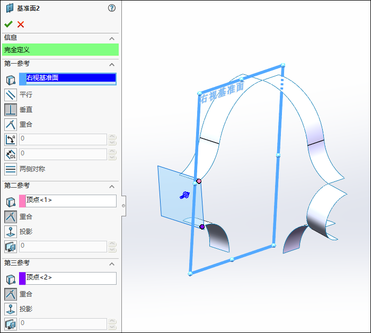Click the second reference entity icon
371x333 pixels.
click(11, 202)
